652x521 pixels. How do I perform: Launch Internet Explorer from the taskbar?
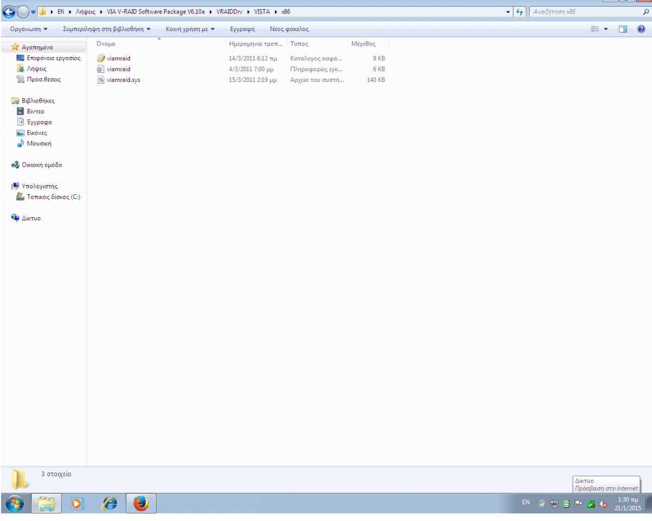click(x=109, y=504)
